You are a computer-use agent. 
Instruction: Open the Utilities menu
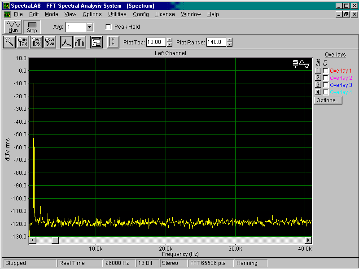click(x=117, y=14)
